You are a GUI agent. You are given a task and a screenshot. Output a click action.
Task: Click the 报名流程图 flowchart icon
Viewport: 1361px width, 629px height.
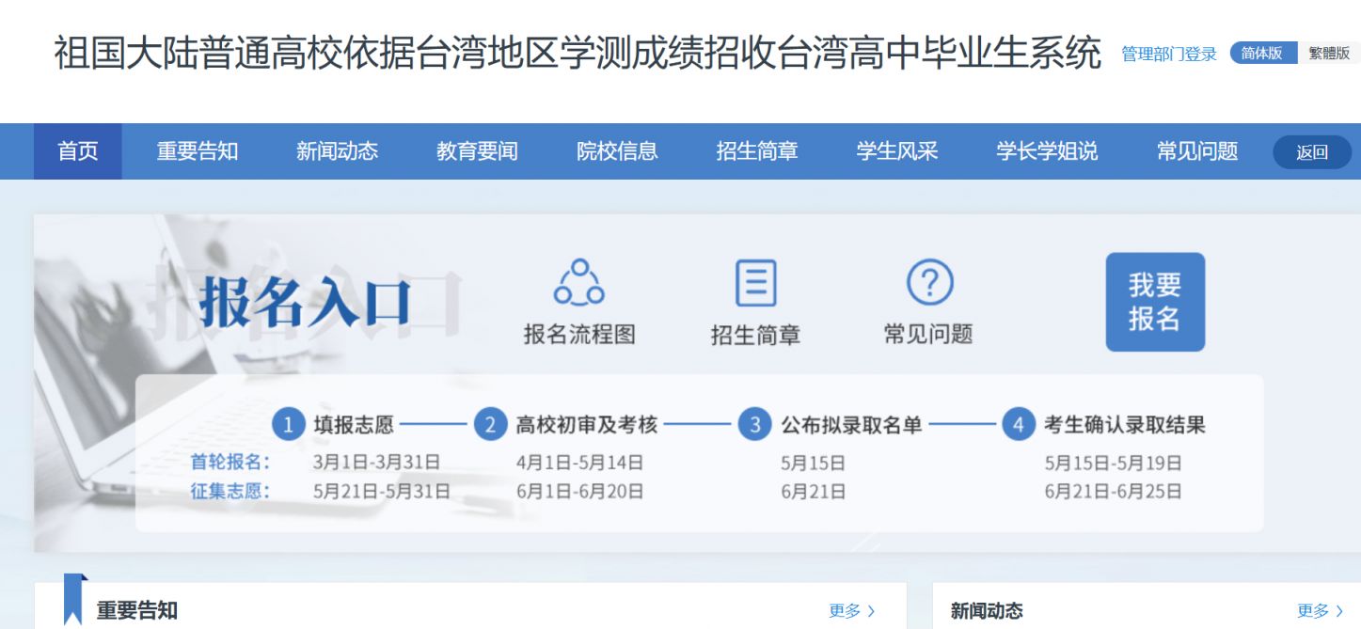pos(579,282)
